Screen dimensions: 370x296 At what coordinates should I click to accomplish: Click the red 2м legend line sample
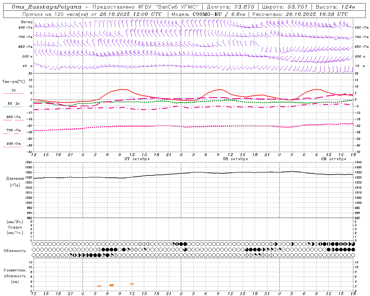[13, 94]
